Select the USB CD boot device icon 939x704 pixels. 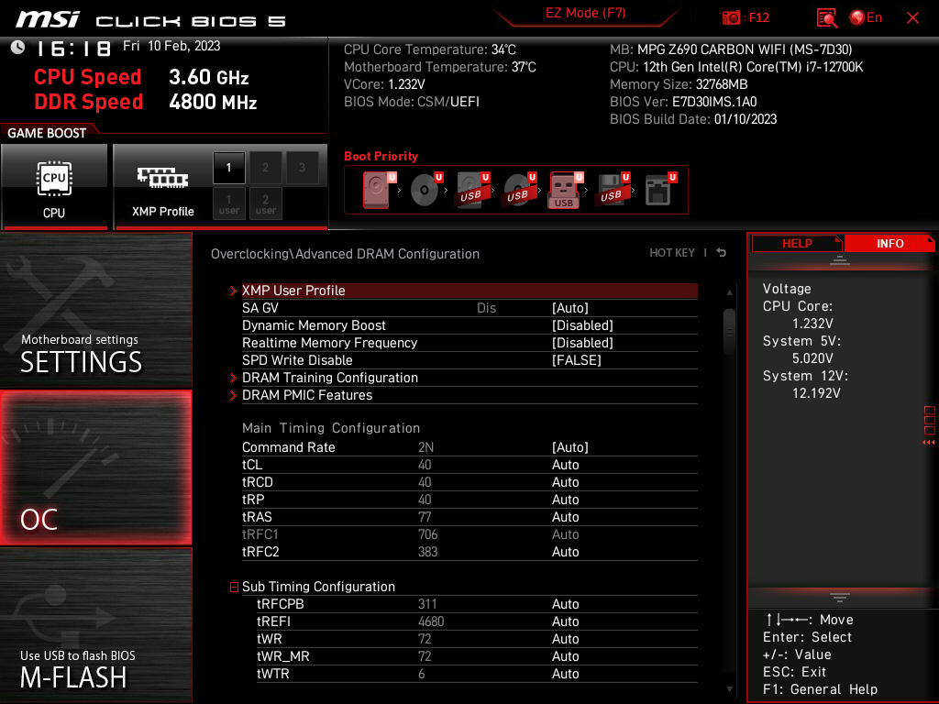[x=519, y=190]
